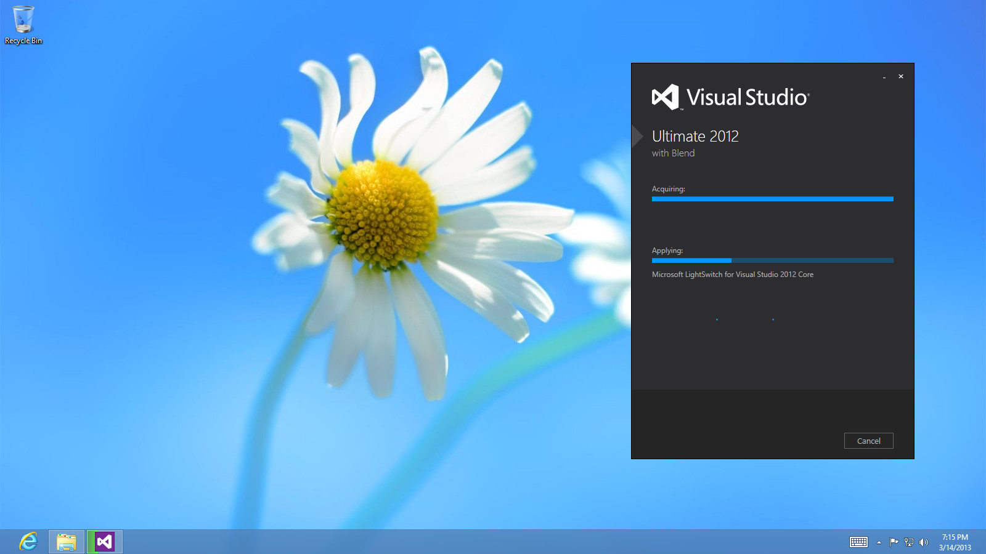Open the Action Center flag icon
The height and width of the screenshot is (554, 986).
click(x=894, y=542)
